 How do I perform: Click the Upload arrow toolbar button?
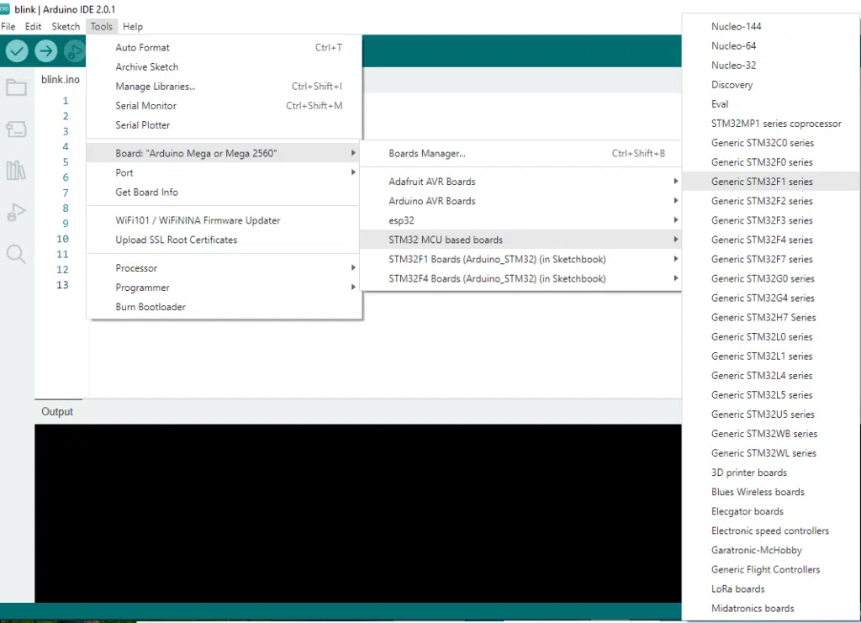pyautogui.click(x=46, y=51)
